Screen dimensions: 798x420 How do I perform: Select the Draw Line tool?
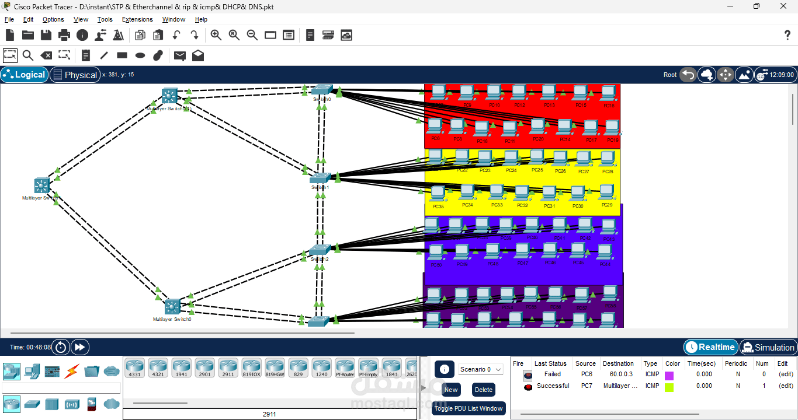[x=103, y=55]
